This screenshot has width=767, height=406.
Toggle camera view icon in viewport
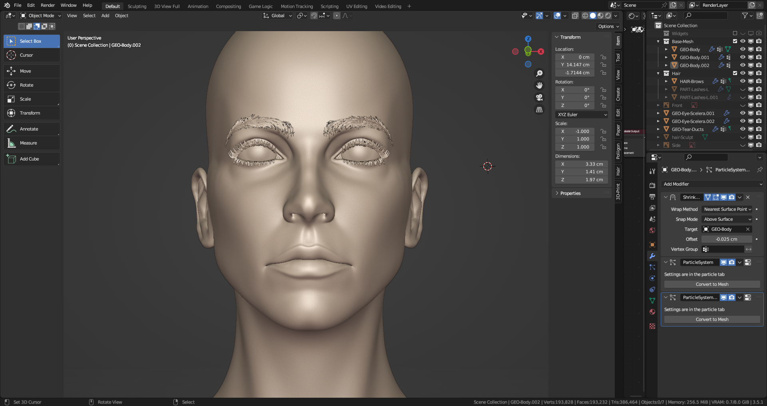pos(539,97)
